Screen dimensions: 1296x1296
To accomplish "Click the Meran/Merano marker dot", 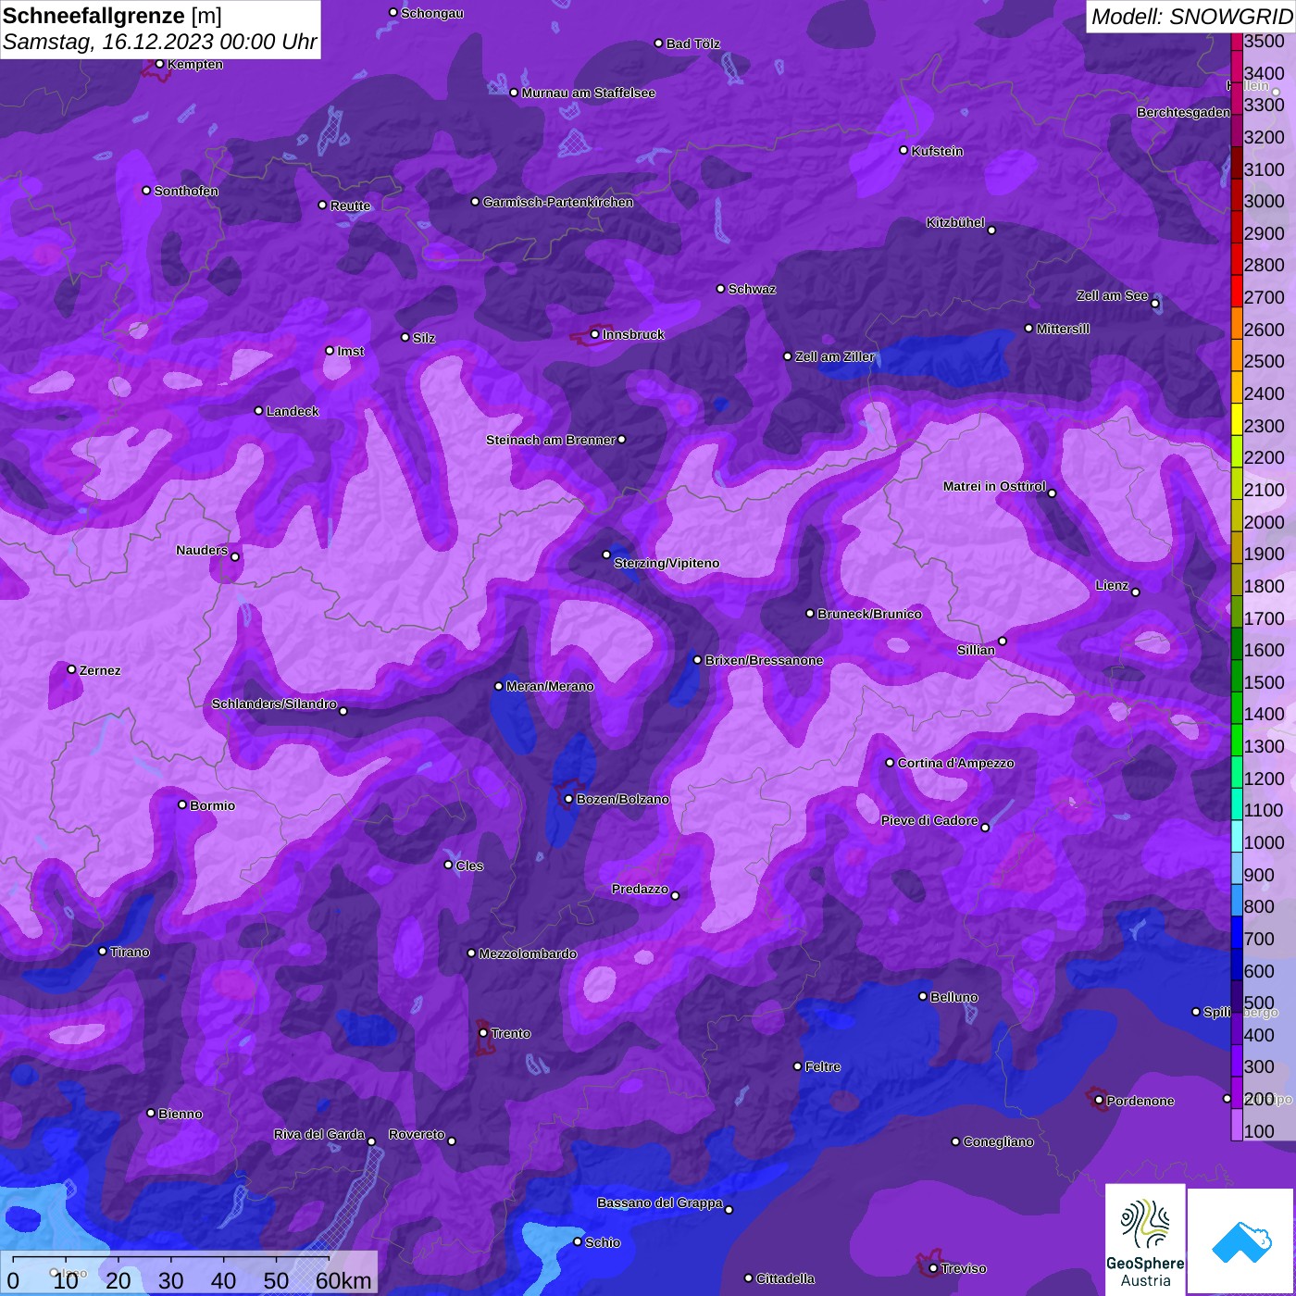I will (x=499, y=686).
